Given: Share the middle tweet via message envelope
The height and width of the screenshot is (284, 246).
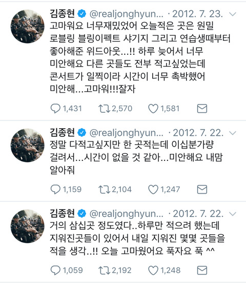Looking at the screenshot, I should pos(202,190).
